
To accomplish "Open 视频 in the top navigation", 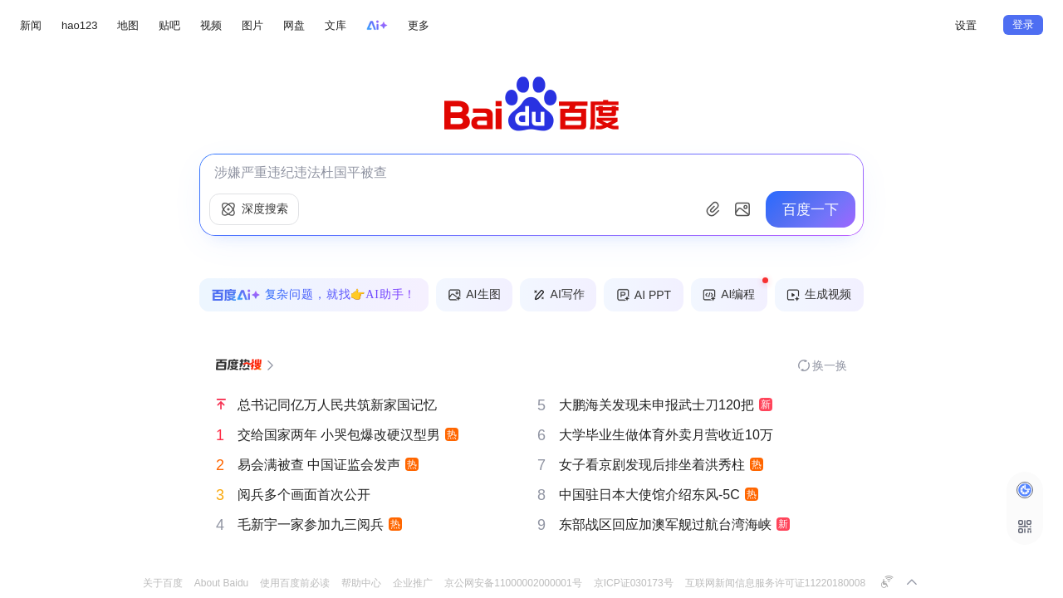I will coord(211,26).
